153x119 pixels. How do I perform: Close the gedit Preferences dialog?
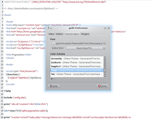click(x=102, y=86)
